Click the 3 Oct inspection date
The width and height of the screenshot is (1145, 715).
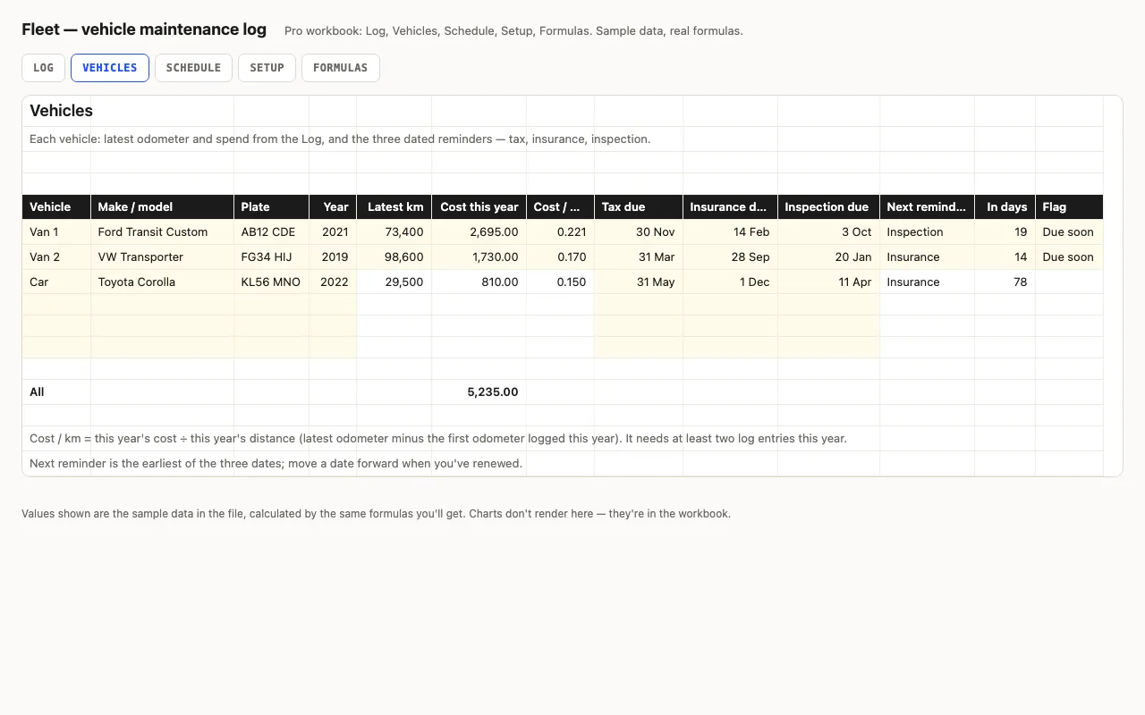click(829, 231)
